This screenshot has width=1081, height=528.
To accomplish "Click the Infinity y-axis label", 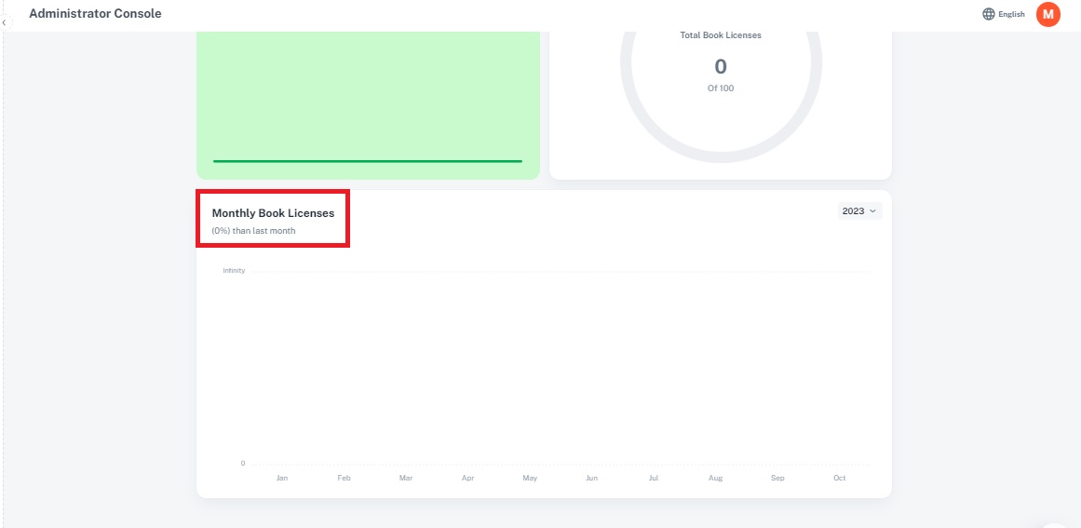I will tap(234, 271).
